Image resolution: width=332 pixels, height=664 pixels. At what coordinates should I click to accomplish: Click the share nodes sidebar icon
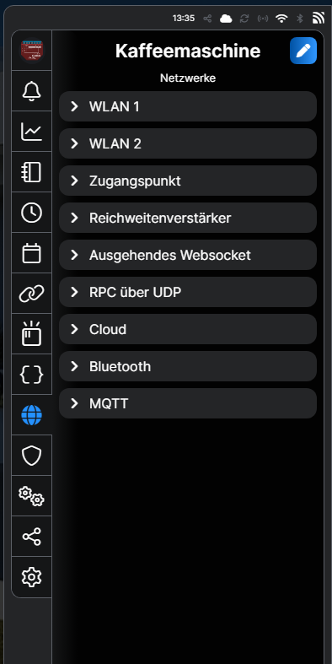tap(32, 537)
